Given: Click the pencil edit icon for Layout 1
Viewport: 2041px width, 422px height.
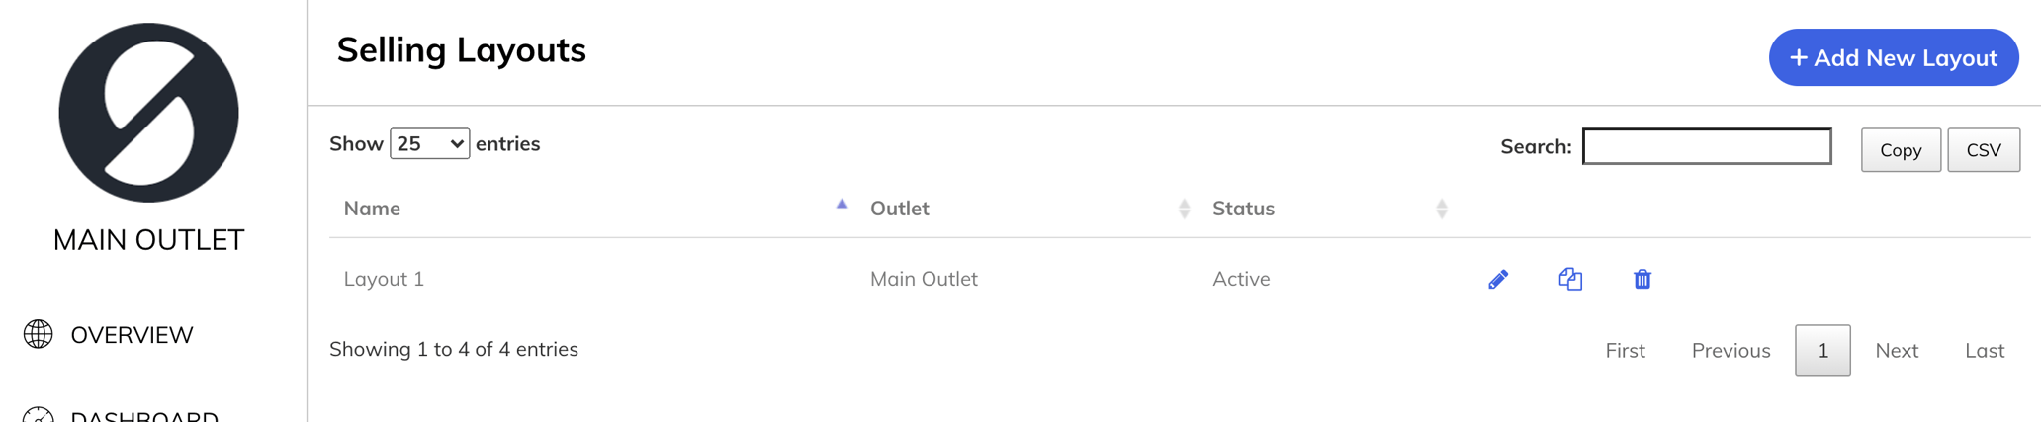Looking at the screenshot, I should pyautogui.click(x=1498, y=280).
